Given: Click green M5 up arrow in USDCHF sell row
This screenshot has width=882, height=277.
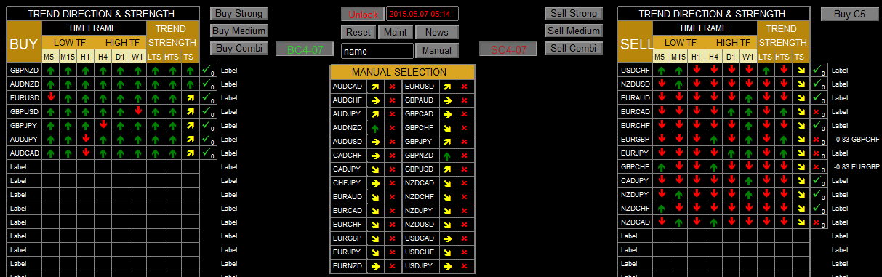Looking at the screenshot, I should point(661,71).
